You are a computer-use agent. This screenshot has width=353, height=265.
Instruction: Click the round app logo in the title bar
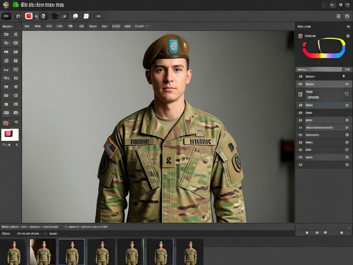coord(6,5)
